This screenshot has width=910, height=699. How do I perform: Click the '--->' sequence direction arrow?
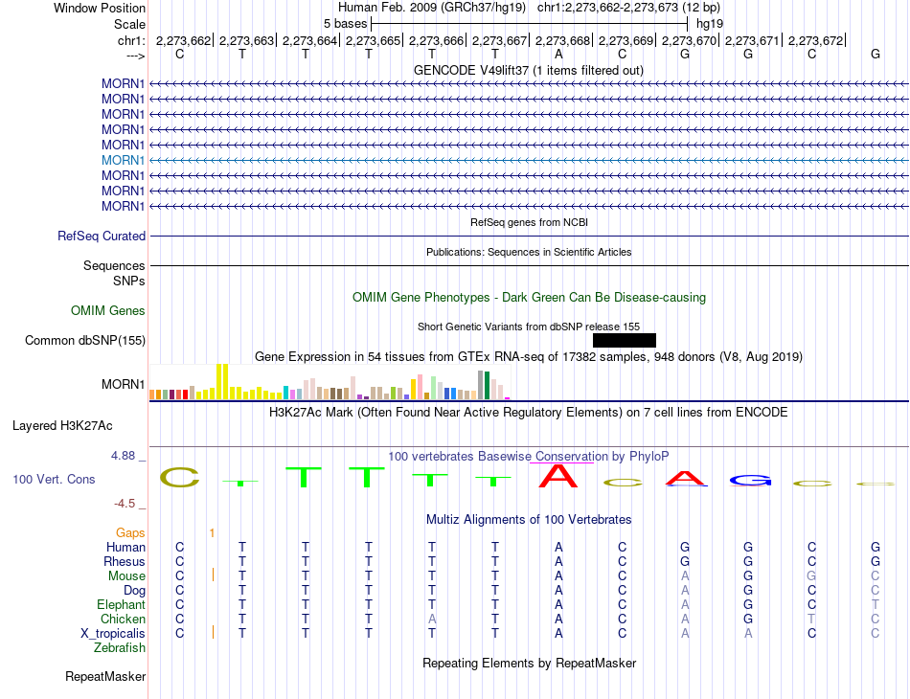coord(136,56)
